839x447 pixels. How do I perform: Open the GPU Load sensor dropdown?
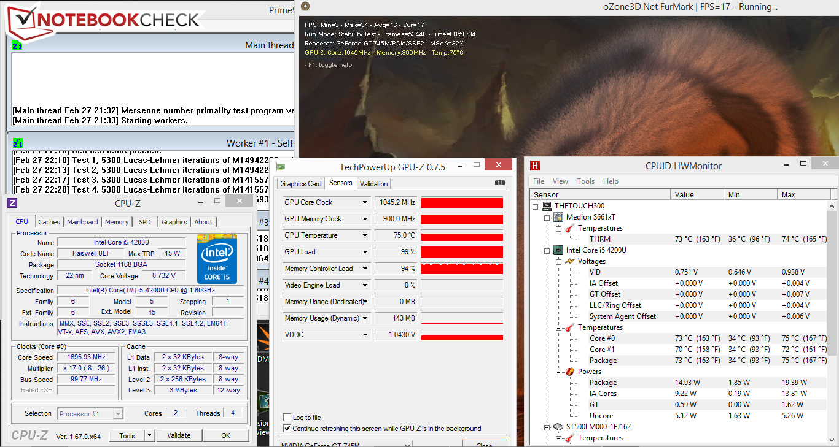(x=365, y=252)
